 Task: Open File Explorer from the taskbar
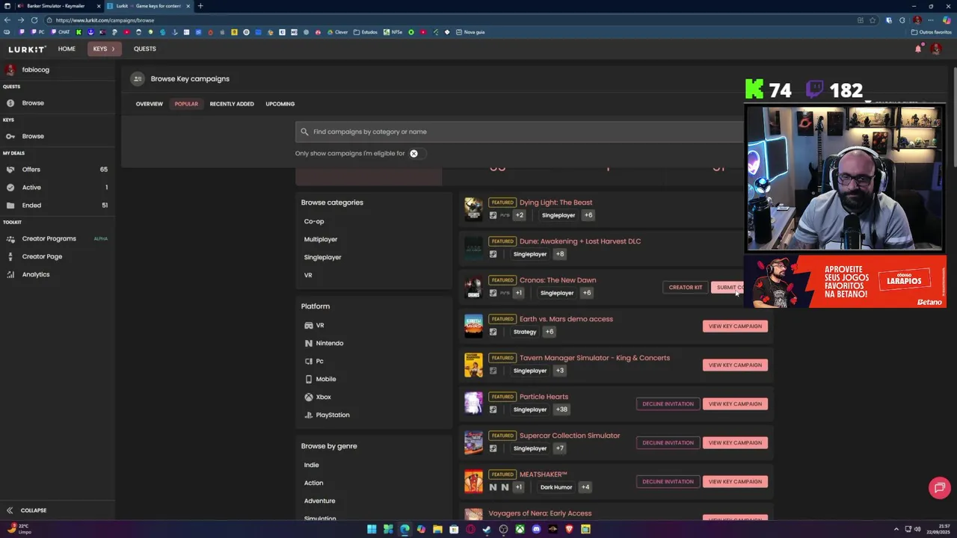(437, 529)
